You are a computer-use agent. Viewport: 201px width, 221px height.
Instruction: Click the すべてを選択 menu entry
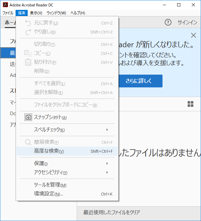click(67, 84)
